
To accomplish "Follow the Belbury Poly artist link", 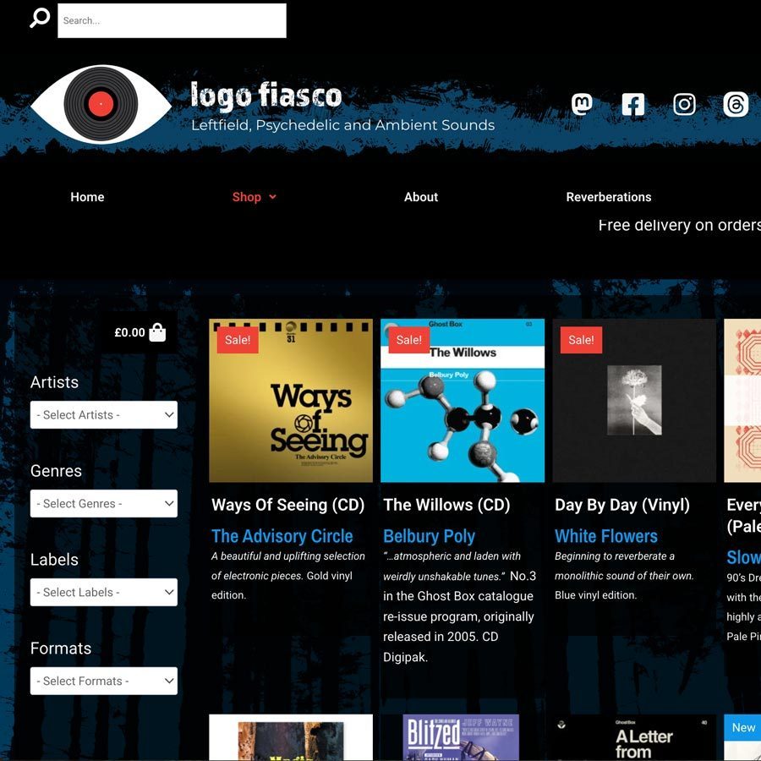I will 429,536.
